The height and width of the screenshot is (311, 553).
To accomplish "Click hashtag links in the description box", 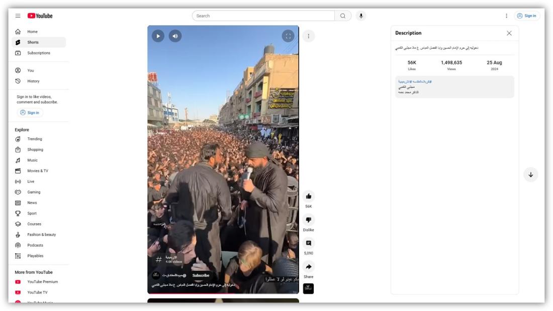I will [x=415, y=82].
